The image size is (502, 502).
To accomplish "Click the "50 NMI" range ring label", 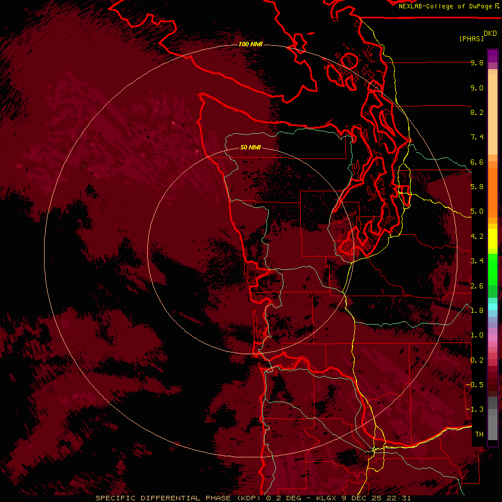I will point(250,147).
